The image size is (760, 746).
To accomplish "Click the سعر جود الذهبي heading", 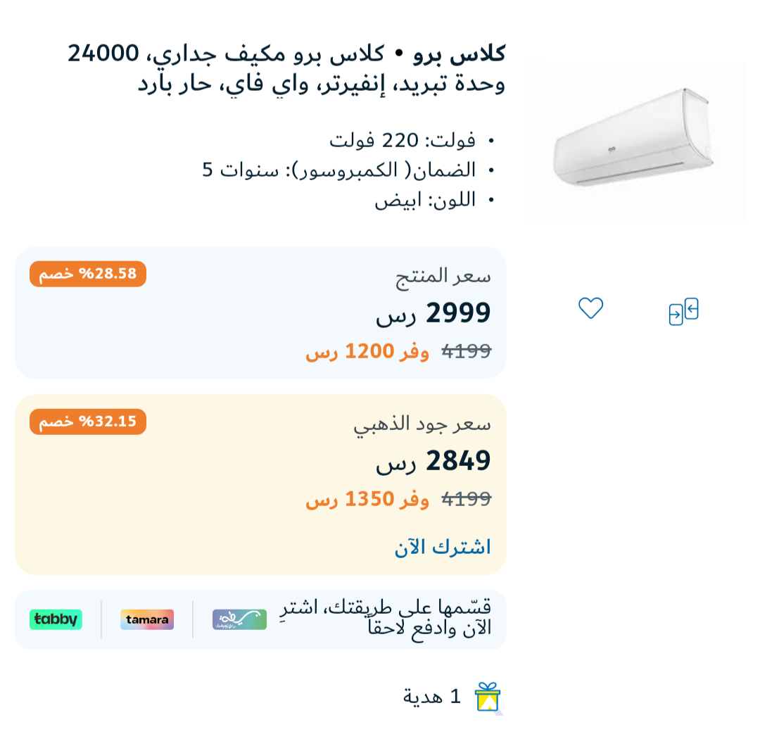I will pyautogui.click(x=422, y=424).
